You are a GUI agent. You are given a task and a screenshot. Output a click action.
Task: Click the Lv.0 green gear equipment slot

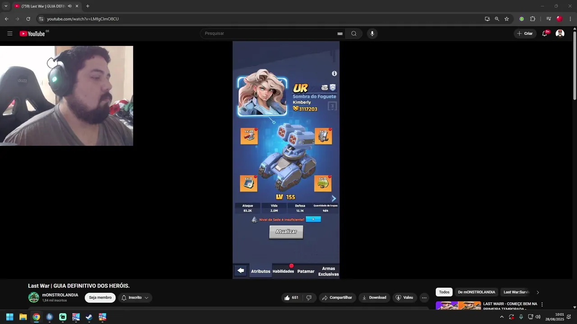(x=323, y=184)
